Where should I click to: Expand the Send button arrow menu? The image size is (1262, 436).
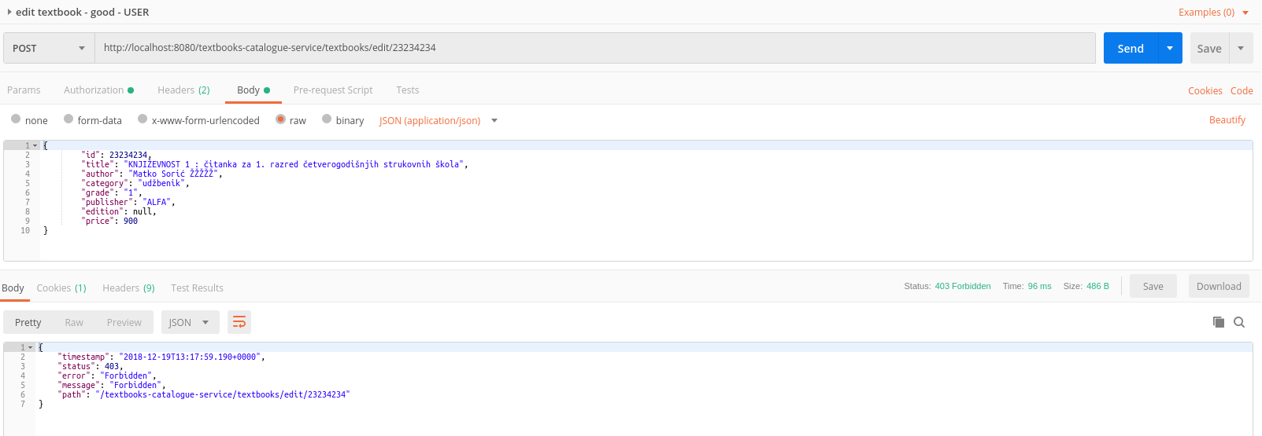coord(1170,48)
